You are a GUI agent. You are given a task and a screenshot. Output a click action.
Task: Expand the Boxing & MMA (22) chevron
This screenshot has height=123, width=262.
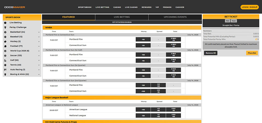pos(39,74)
